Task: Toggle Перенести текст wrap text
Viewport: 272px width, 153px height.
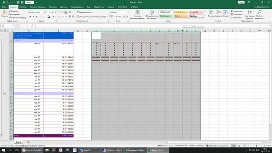Action: click(85, 12)
